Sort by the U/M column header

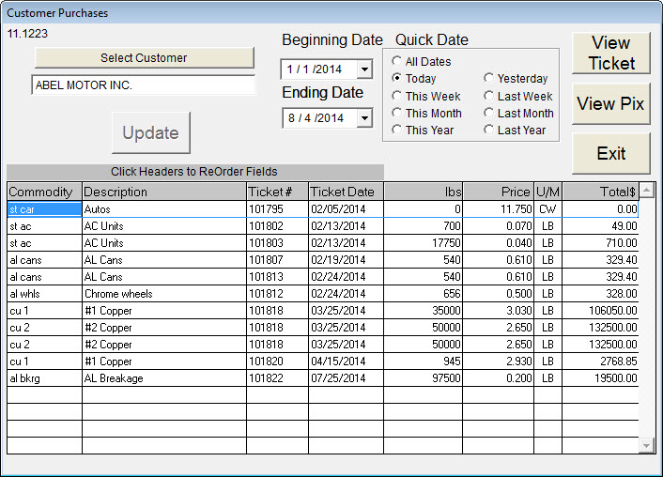pos(548,192)
